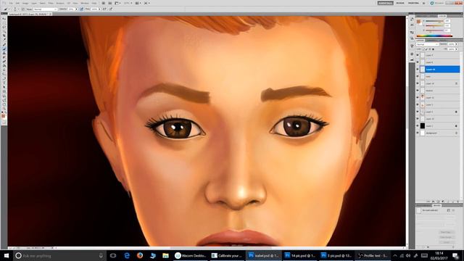Image resolution: width=464 pixels, height=261 pixels.
Task: Click the Quick Mask mode icon
Action: (x=4, y=122)
